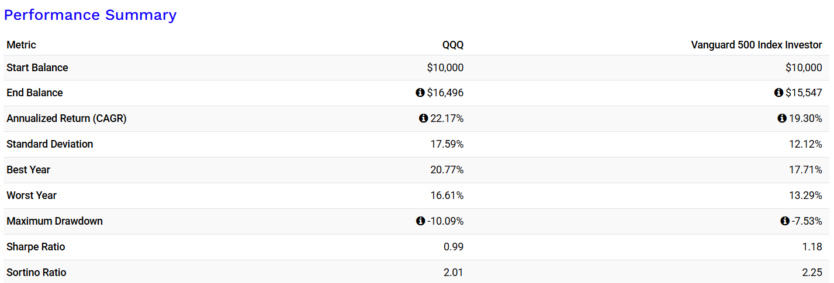
Task: Select the Vanguard 500 Index Investor header
Action: click(756, 45)
